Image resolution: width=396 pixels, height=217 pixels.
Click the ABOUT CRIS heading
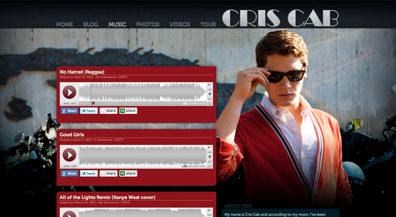click(238, 206)
